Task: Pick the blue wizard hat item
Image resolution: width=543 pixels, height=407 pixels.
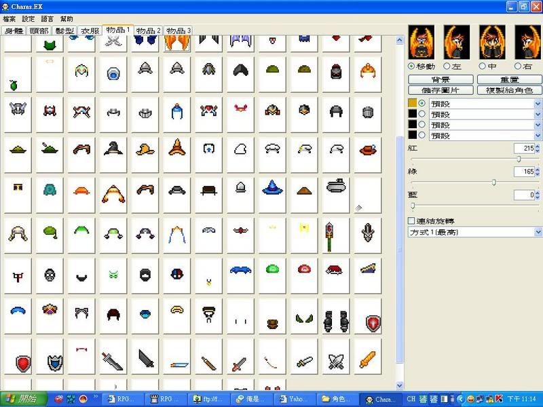Action: (272, 187)
